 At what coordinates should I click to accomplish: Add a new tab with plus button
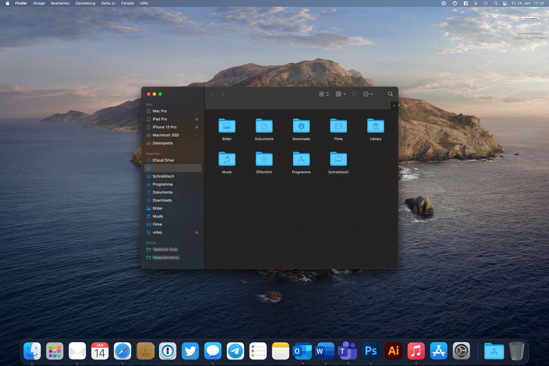pyautogui.click(x=394, y=106)
